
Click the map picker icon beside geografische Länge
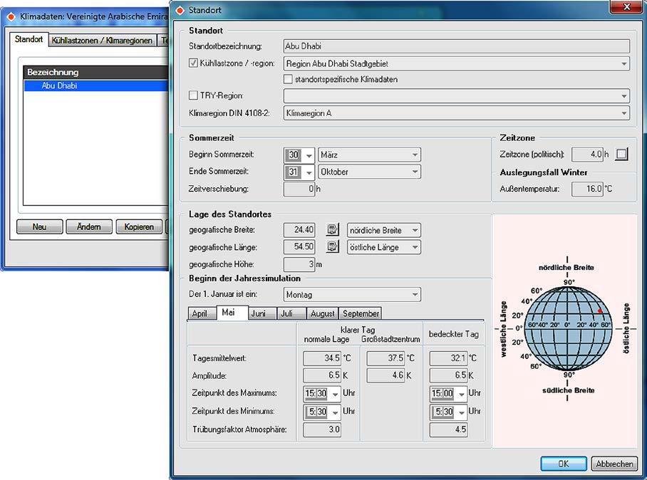[332, 247]
